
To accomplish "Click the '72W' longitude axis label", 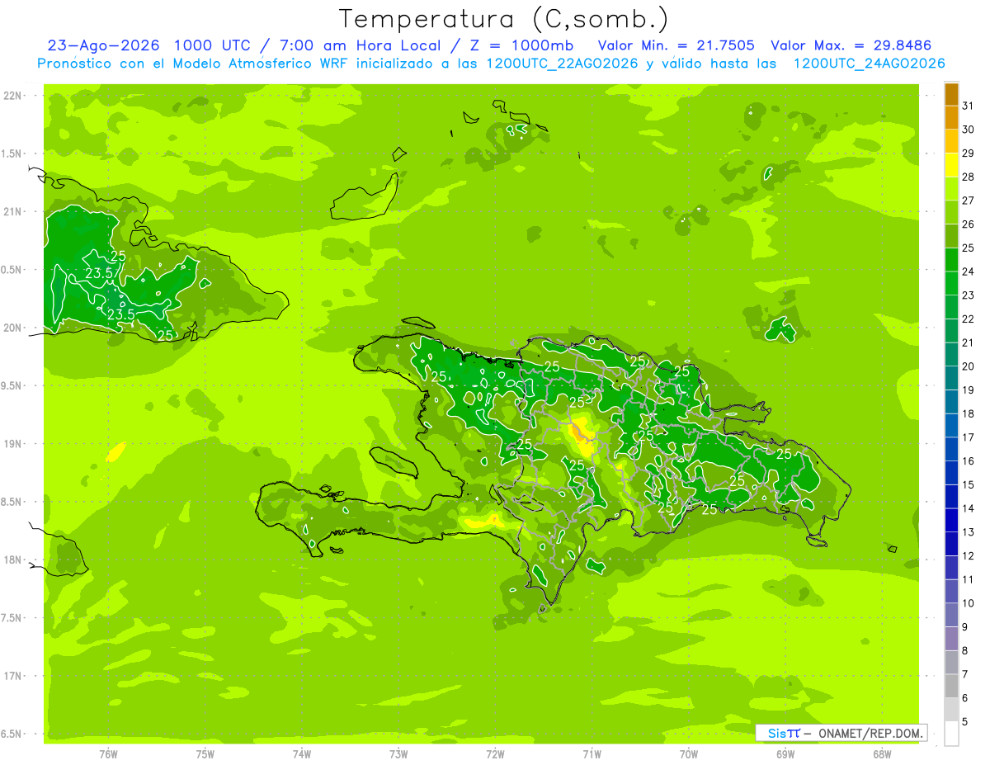I will [495, 753].
